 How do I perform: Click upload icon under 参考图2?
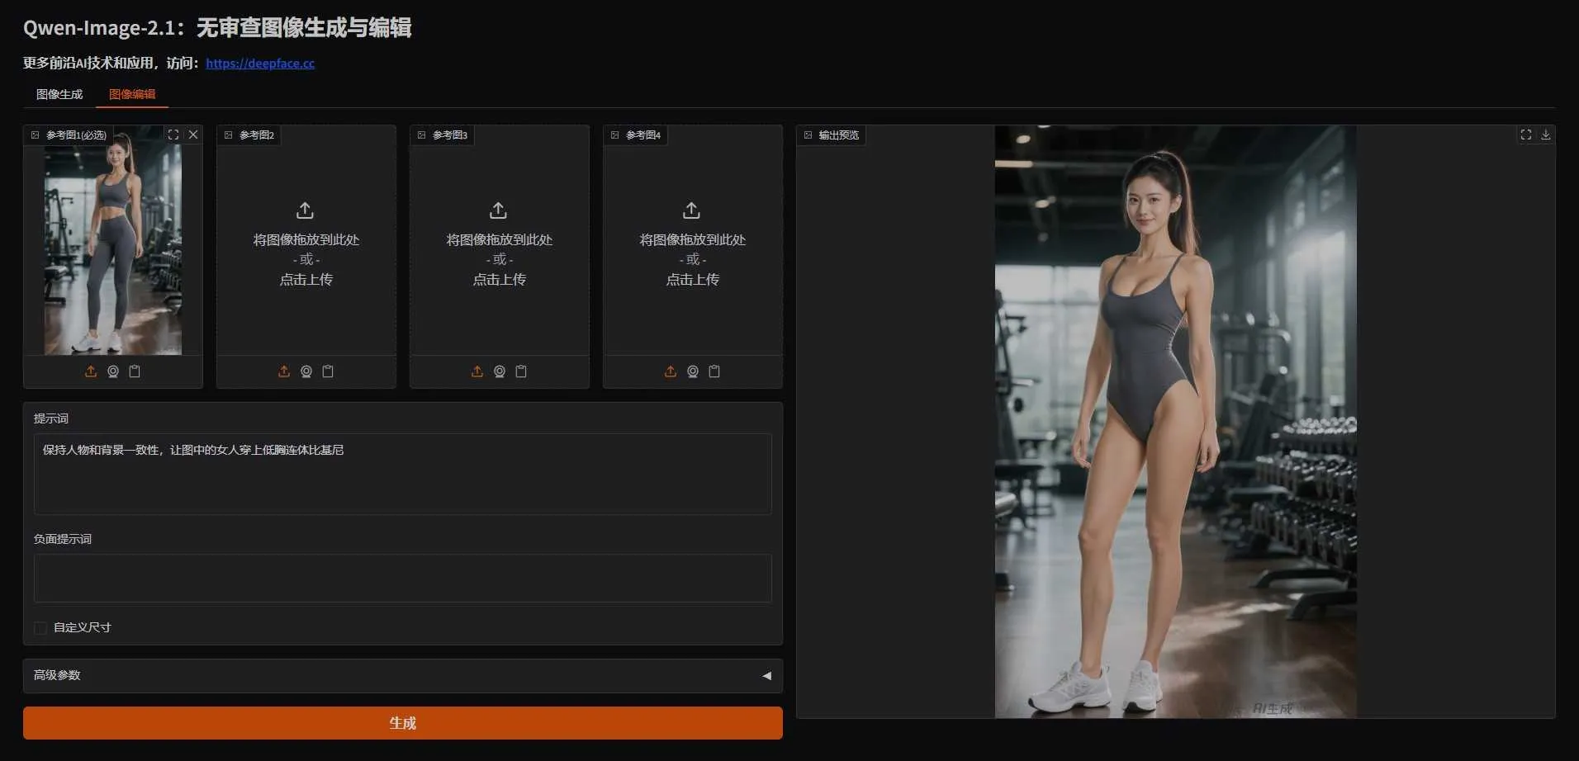[x=284, y=371]
